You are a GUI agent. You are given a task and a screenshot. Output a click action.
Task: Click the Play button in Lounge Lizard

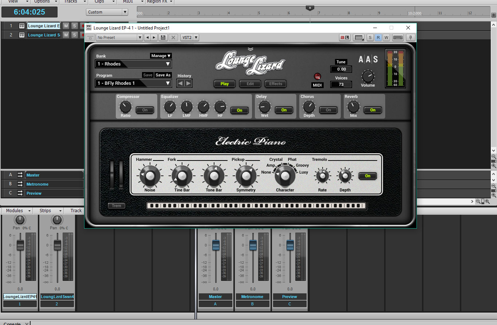225,84
